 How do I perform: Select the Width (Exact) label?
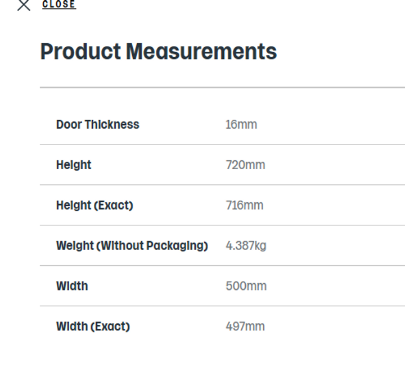[93, 327]
